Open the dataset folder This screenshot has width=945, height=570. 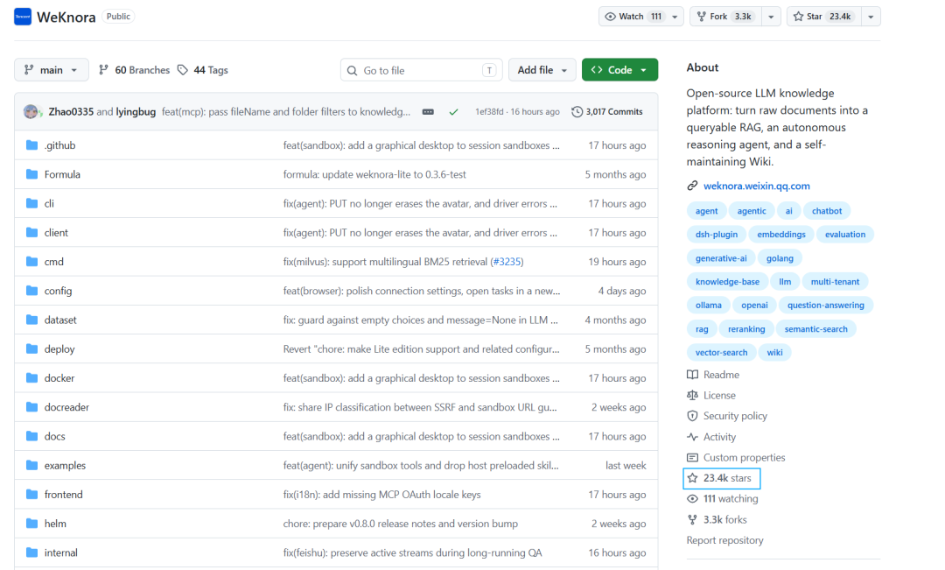pos(60,320)
